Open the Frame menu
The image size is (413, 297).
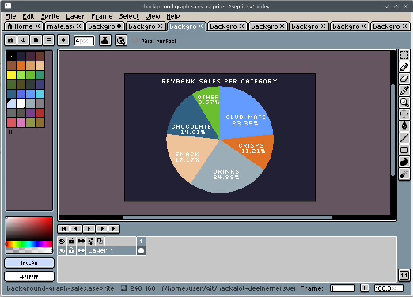tap(102, 16)
